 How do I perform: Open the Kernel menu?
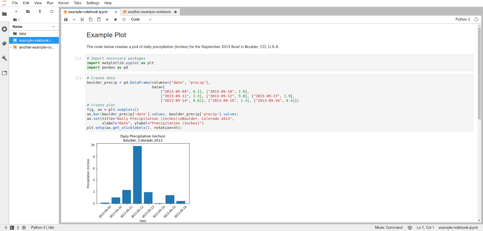click(x=63, y=3)
